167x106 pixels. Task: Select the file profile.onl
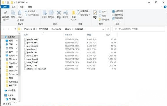pyautogui.click(x=32, y=49)
